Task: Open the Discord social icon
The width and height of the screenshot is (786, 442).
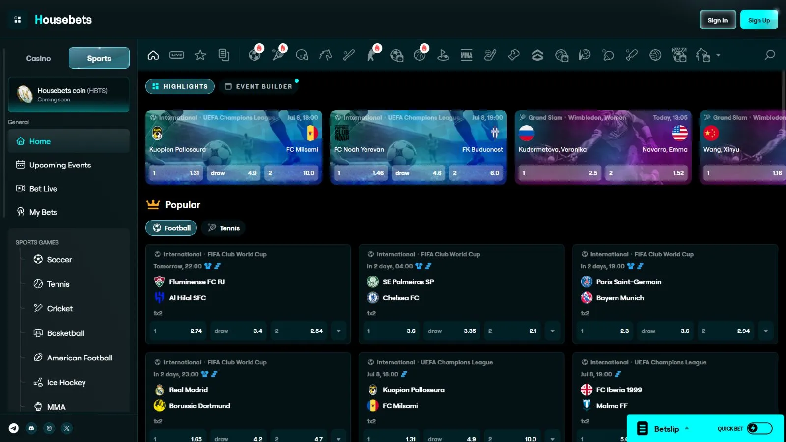Action: [31, 428]
